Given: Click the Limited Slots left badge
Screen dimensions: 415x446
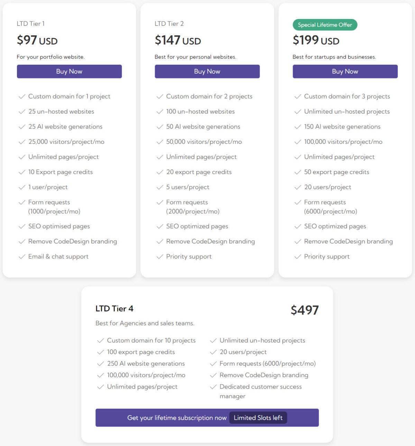Looking at the screenshot, I should 258,418.
